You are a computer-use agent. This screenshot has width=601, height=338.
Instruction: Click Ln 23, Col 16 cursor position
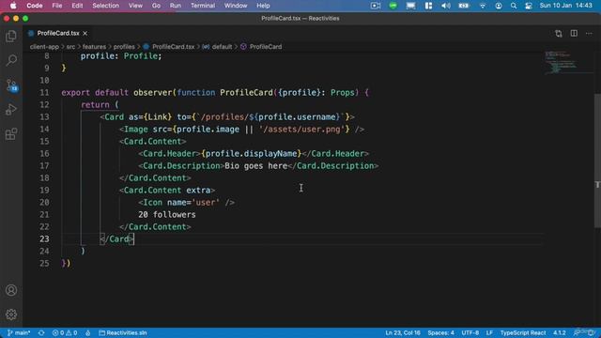(403, 332)
